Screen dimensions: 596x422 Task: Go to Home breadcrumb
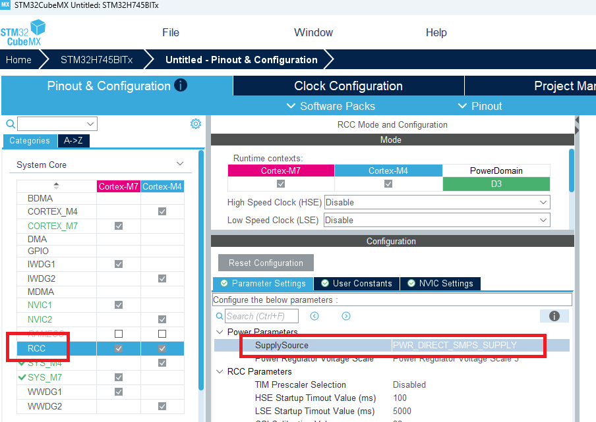[18, 60]
